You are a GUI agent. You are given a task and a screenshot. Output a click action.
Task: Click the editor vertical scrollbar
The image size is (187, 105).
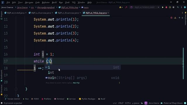point(183,63)
